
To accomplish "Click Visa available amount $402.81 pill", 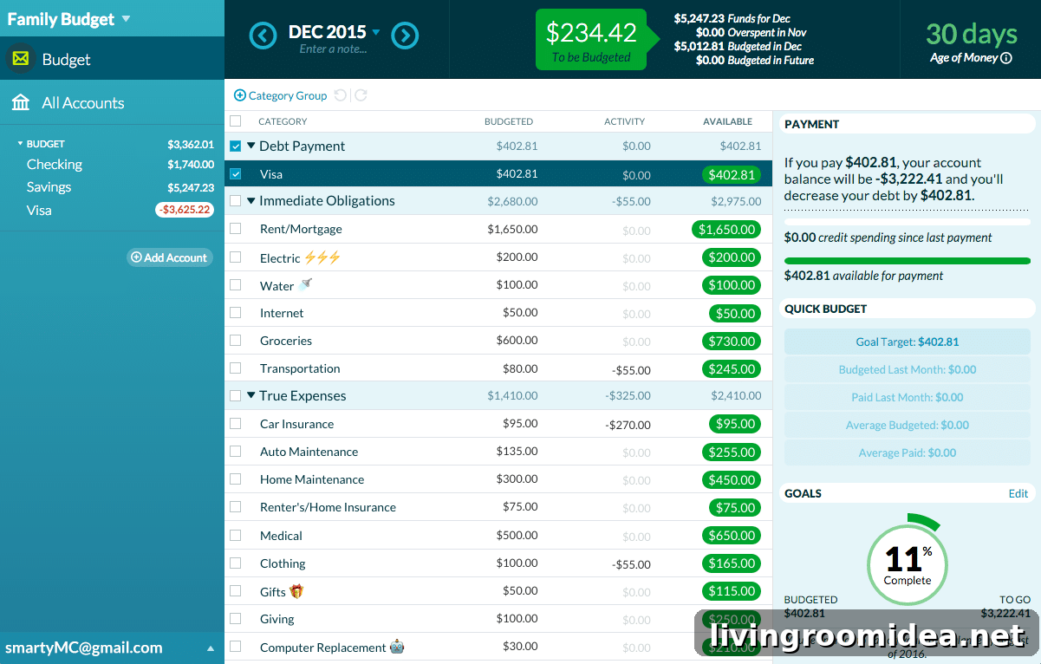I will pos(732,174).
